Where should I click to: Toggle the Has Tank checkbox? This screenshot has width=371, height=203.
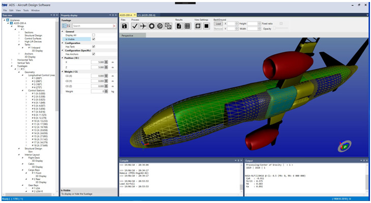(94, 47)
